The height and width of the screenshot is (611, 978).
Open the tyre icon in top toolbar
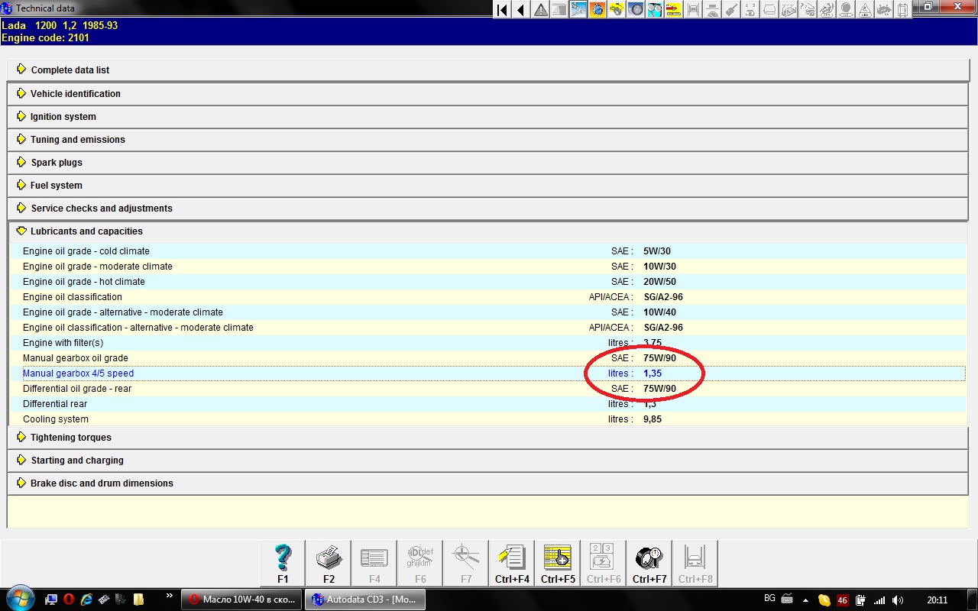[636, 9]
